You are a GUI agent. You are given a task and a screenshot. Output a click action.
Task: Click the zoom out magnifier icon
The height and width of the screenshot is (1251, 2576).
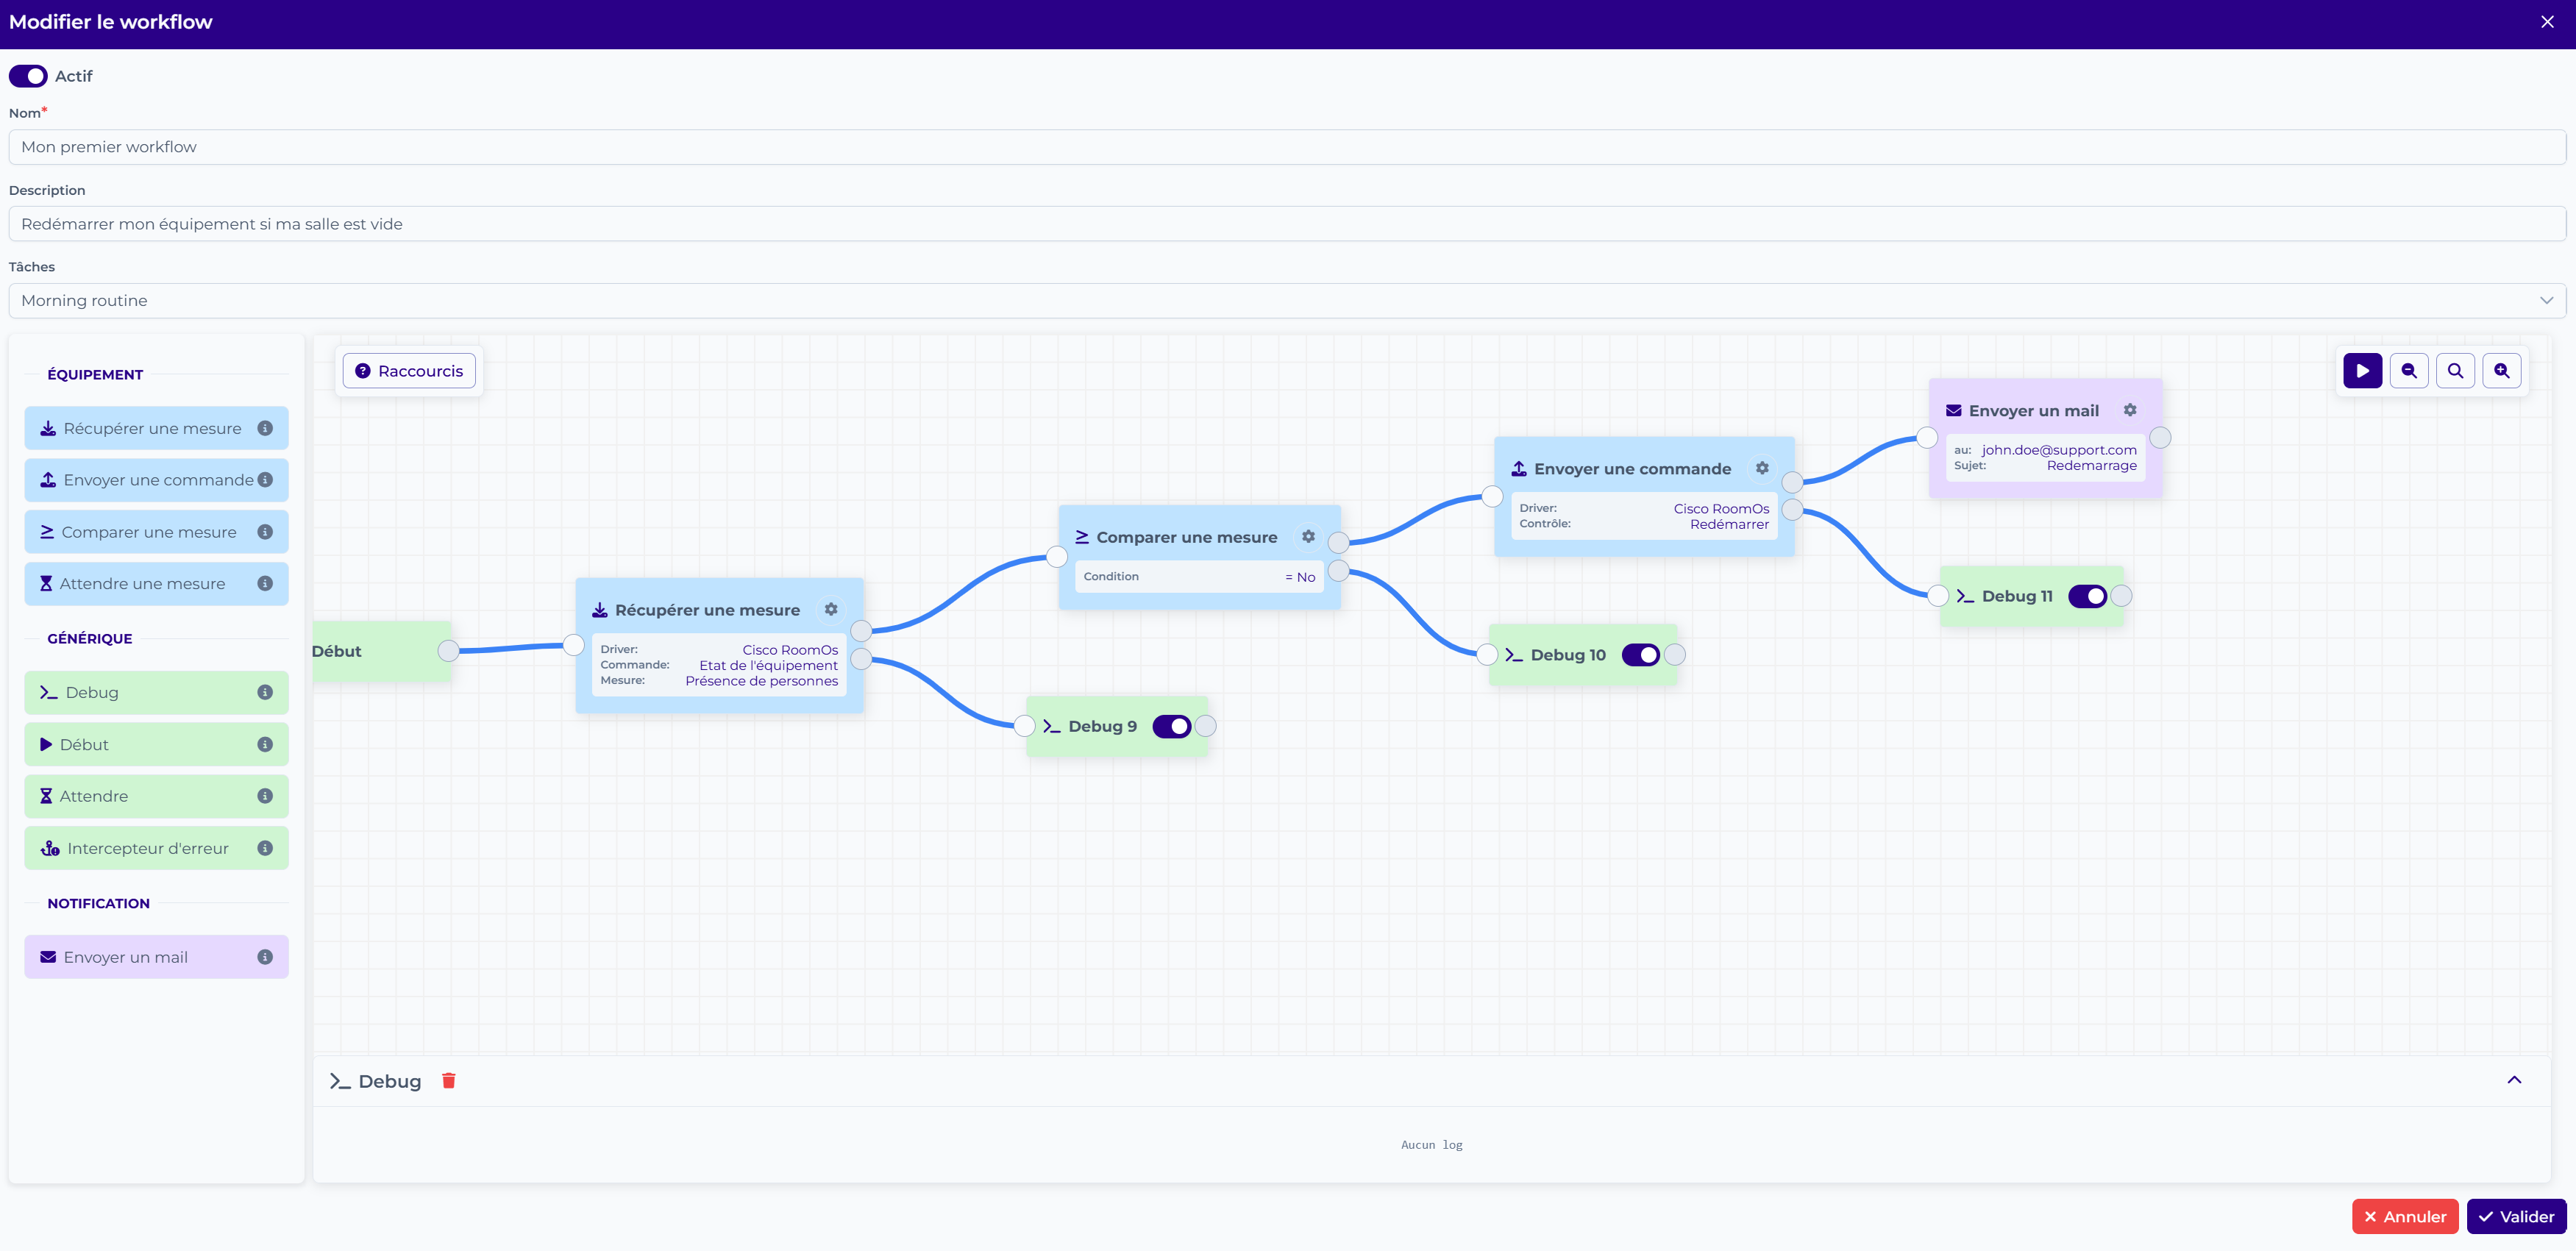(x=2409, y=371)
